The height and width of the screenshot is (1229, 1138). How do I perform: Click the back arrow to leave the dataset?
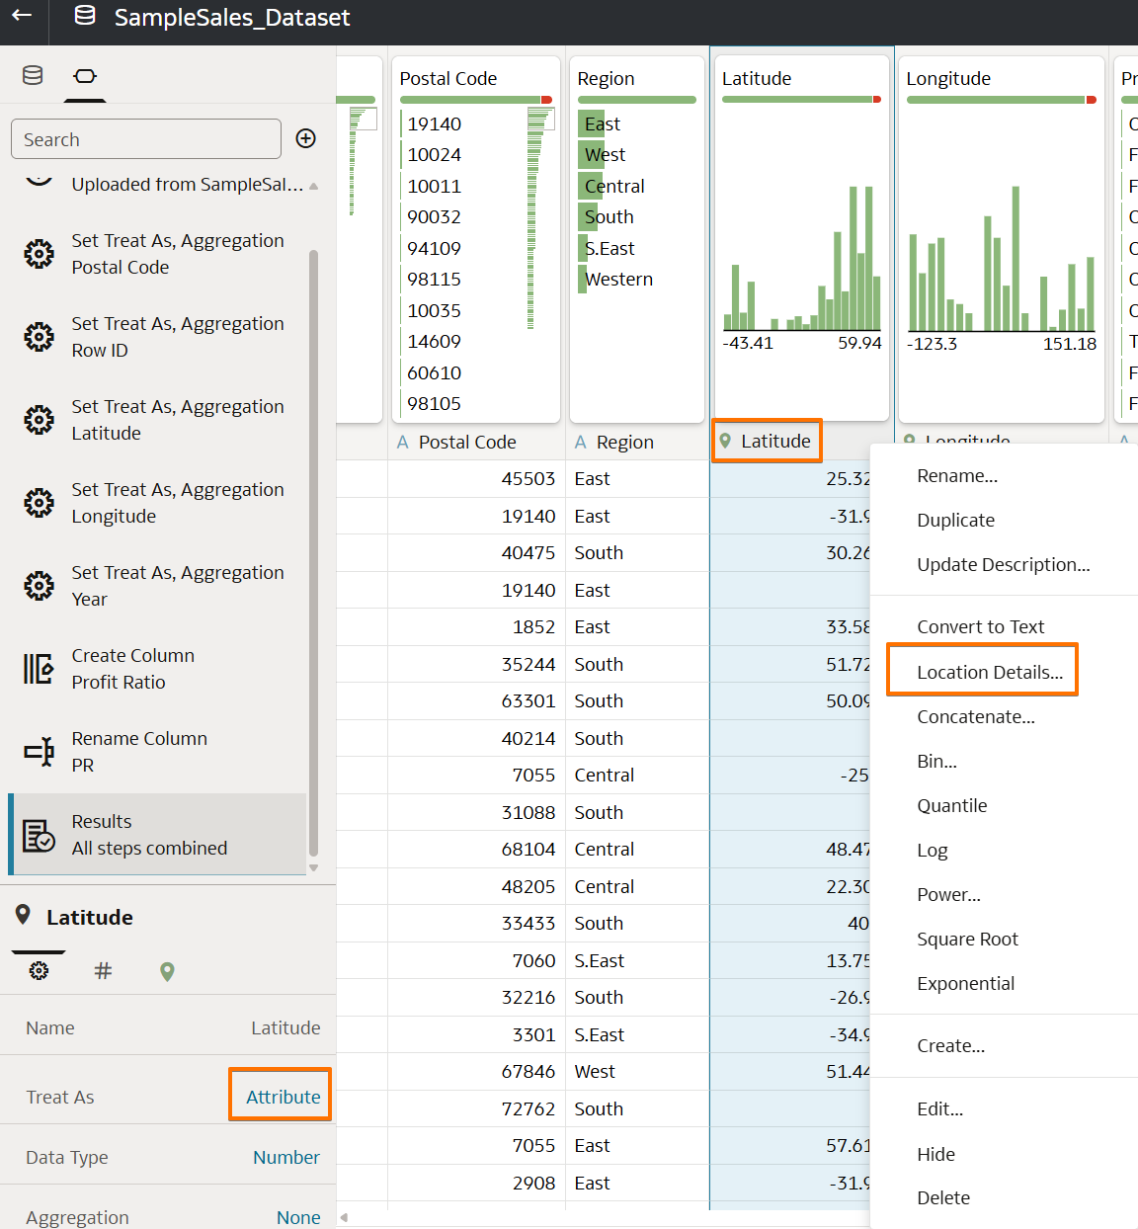tap(21, 16)
